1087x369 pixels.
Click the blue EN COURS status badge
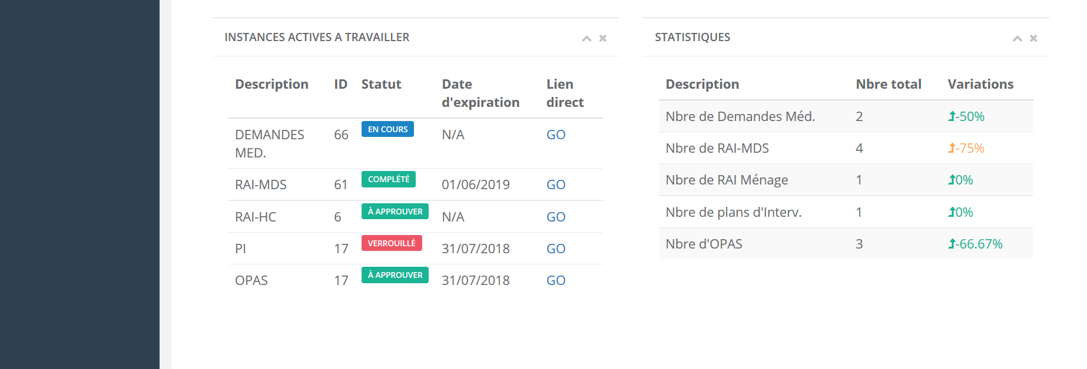387,129
